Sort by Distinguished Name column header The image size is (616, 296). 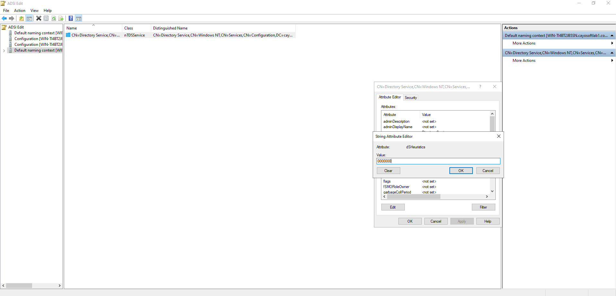tap(170, 28)
